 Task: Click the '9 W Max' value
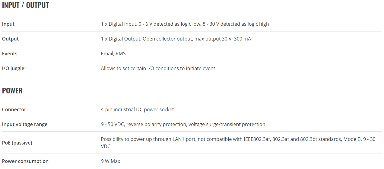tap(111, 161)
